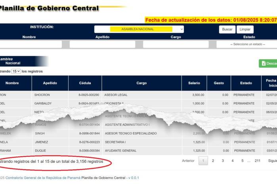Image resolution: width=277 pixels, height=185 pixels.
Task: Open Contraloría General de la República link
Action: click(x=43, y=178)
